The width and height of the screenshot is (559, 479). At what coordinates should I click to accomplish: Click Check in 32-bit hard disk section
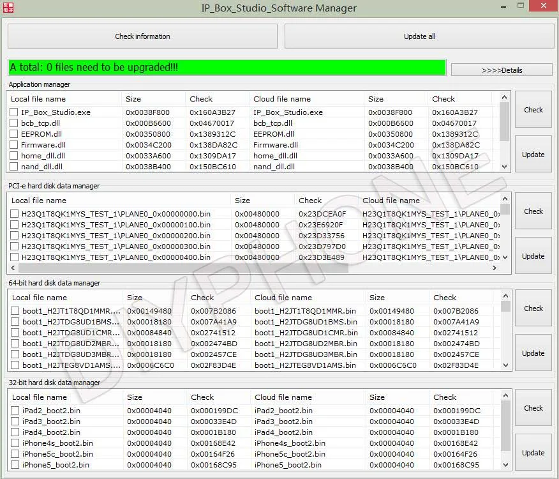point(533,408)
